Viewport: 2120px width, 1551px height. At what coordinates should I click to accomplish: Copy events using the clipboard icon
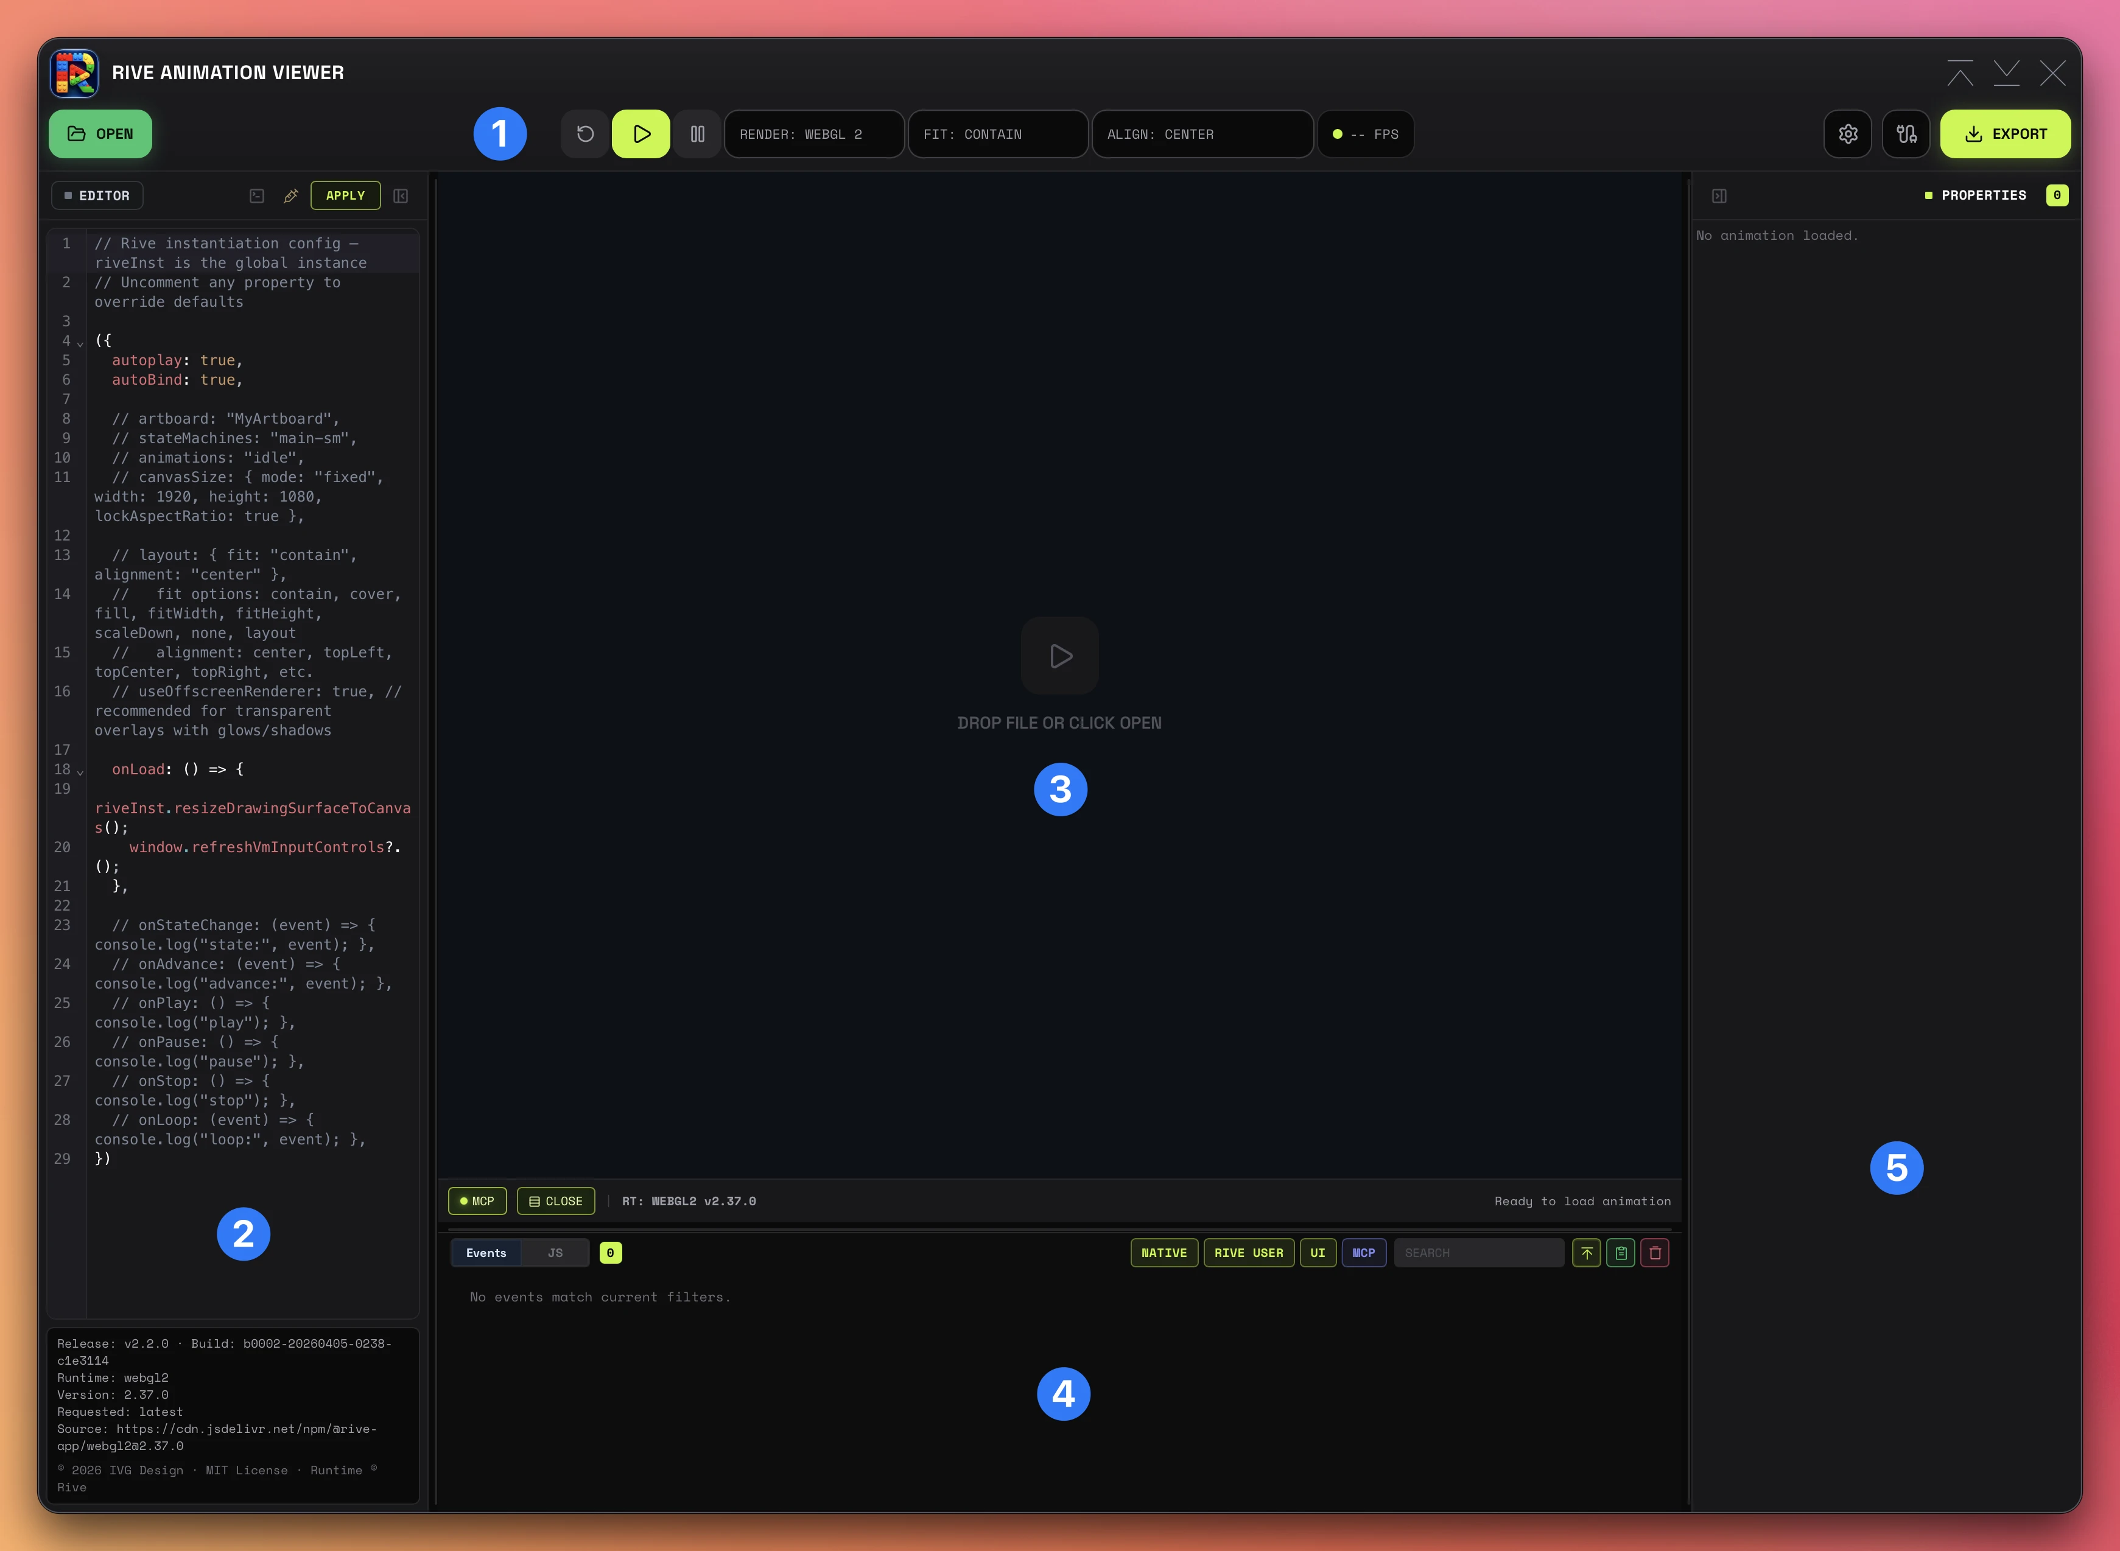tap(1621, 1253)
